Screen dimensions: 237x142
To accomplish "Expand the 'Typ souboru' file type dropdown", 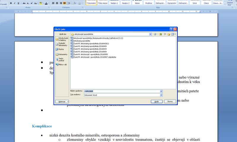I will [161, 95].
